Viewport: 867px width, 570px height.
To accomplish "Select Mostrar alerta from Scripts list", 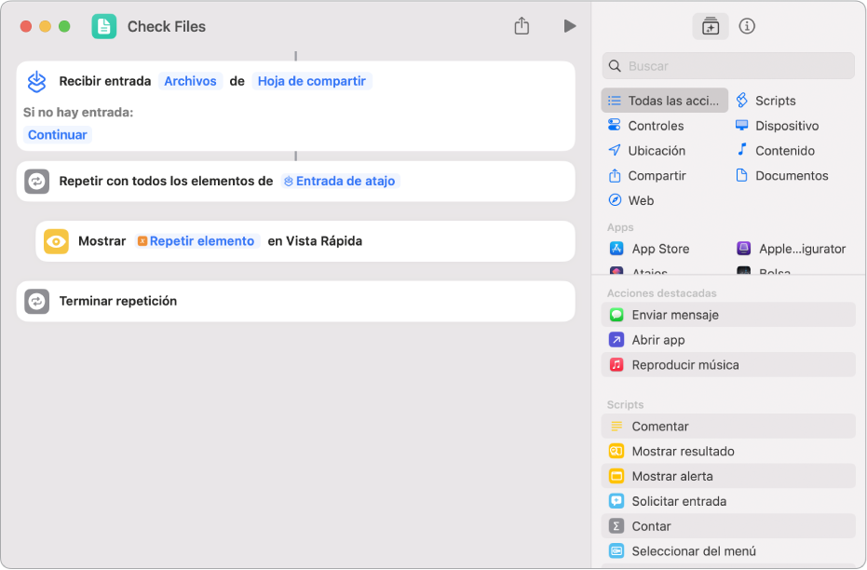I will point(671,476).
